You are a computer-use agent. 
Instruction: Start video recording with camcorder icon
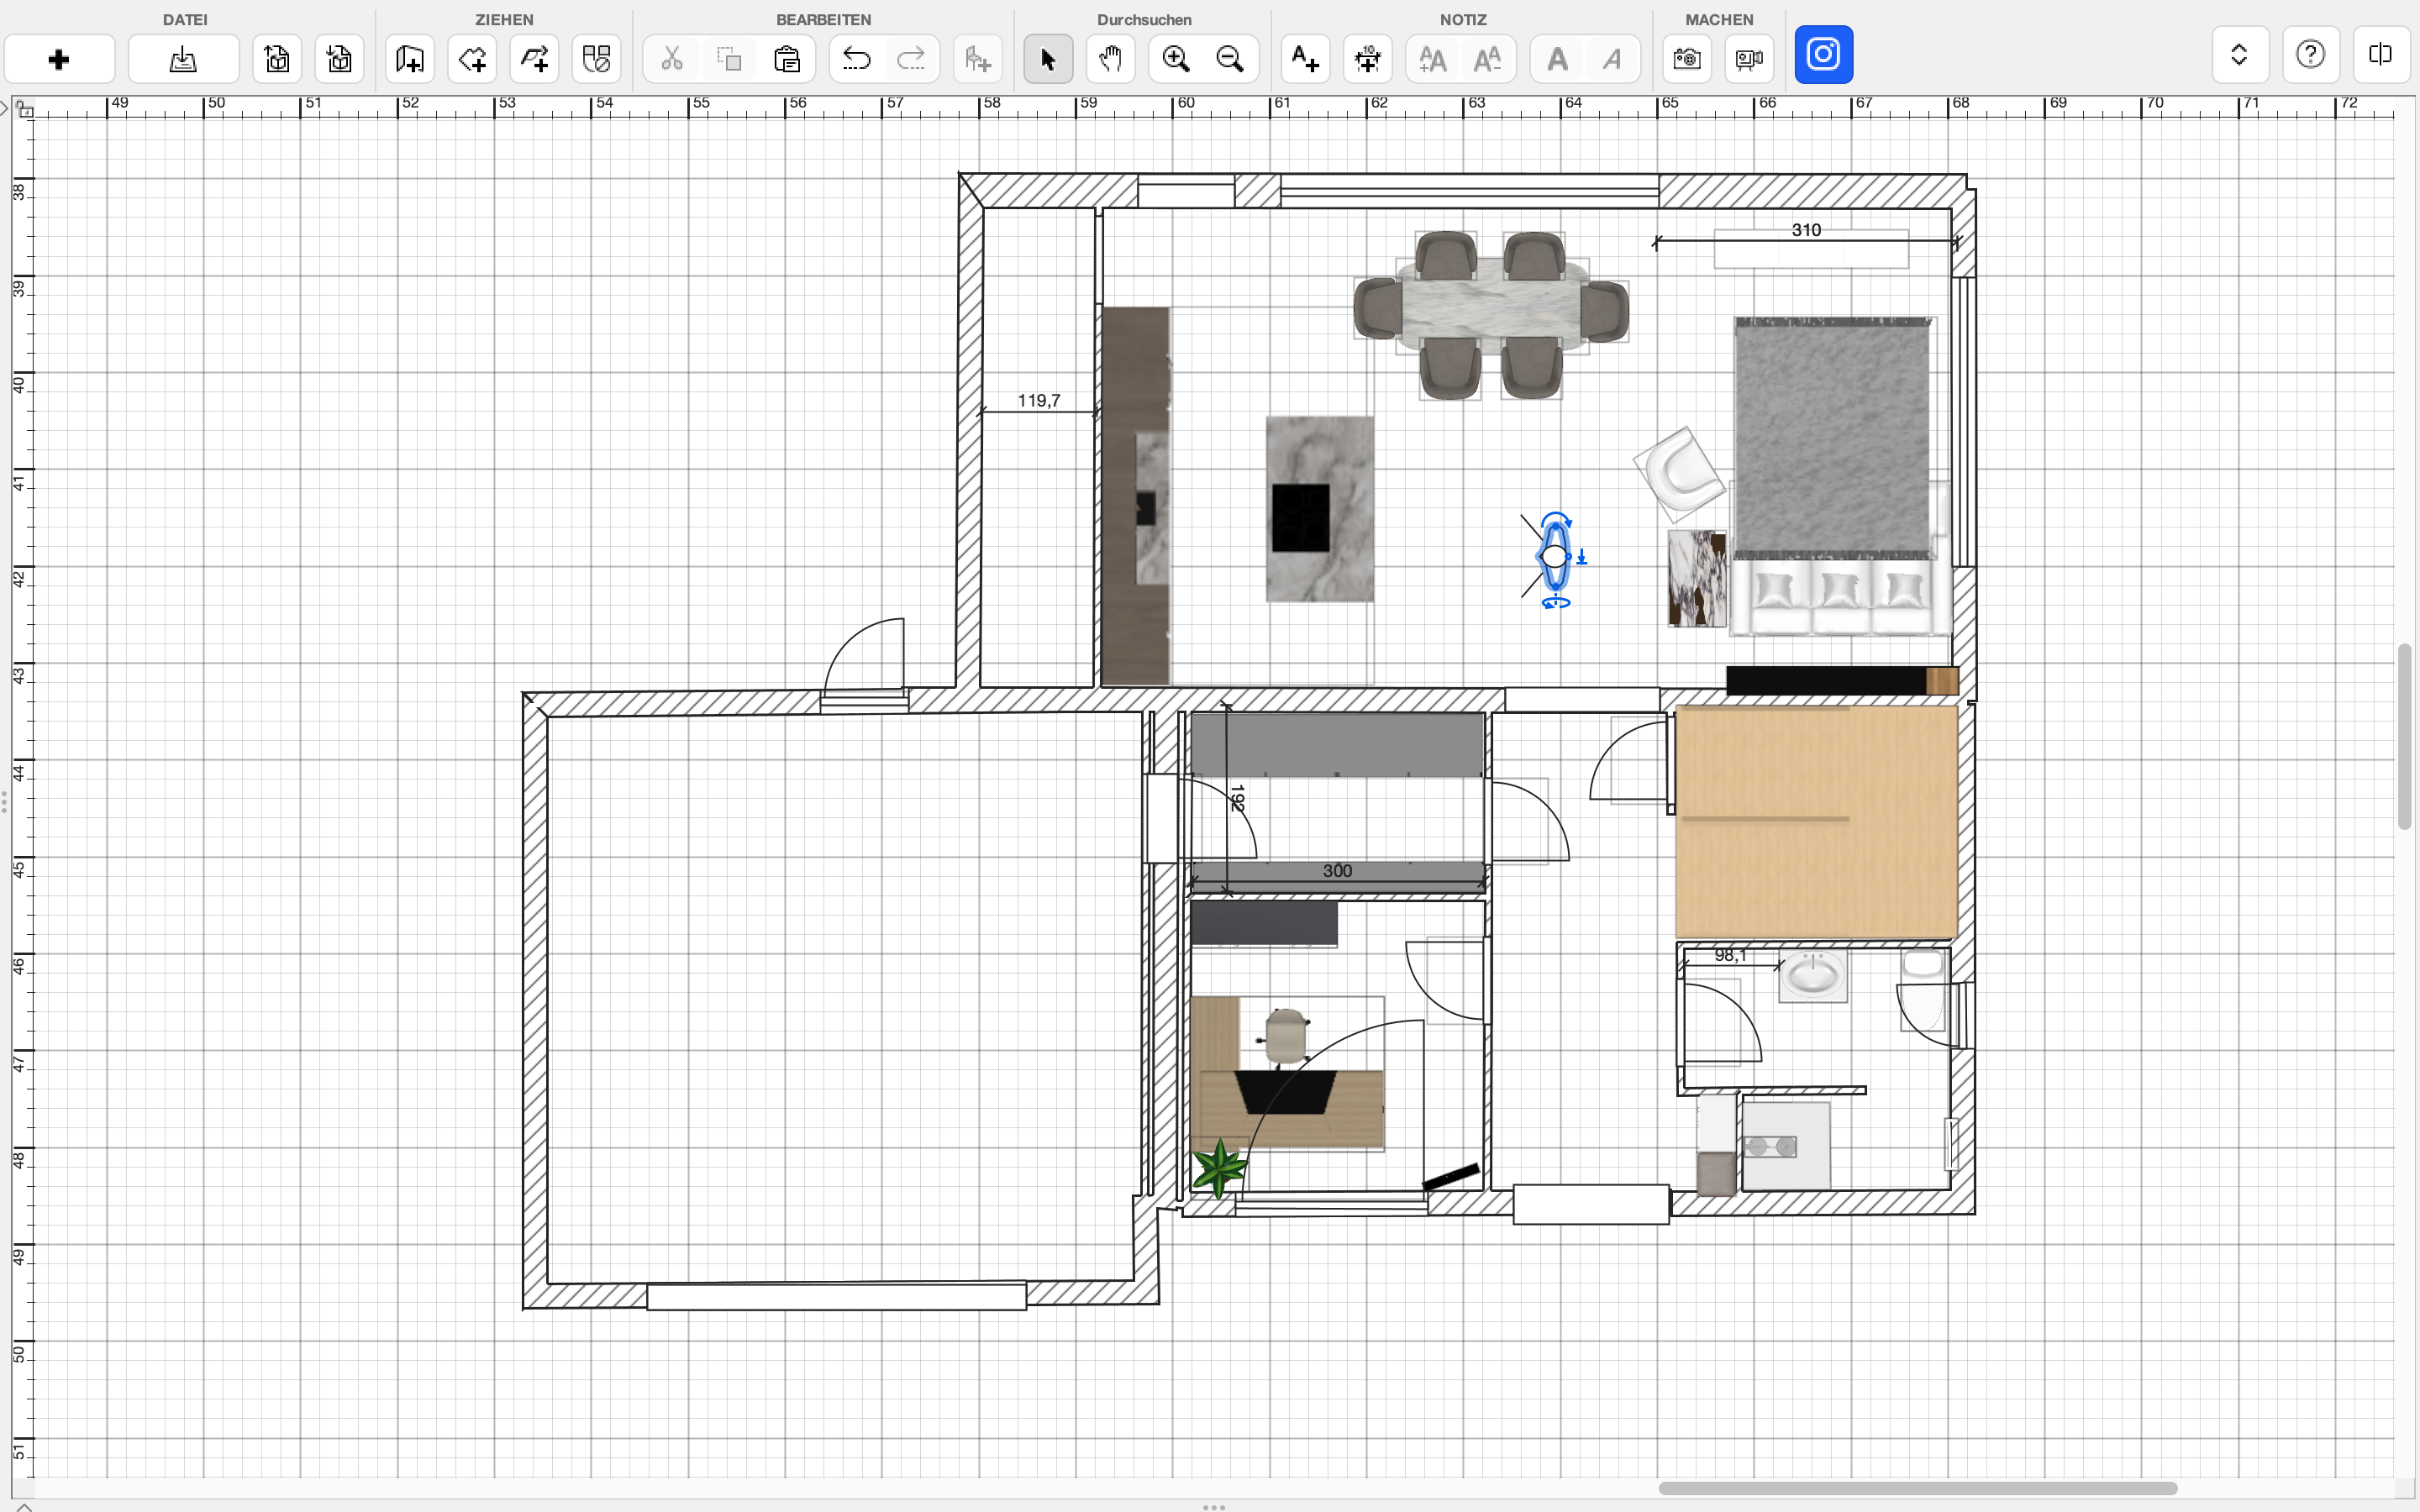pos(1749,60)
